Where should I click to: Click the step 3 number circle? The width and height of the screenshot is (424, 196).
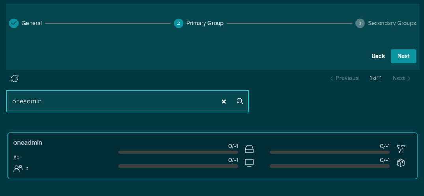(360, 23)
